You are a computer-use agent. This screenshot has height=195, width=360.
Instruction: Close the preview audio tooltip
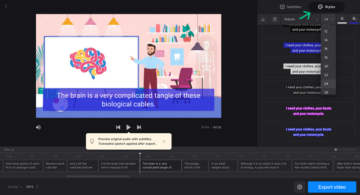pyautogui.click(x=164, y=141)
